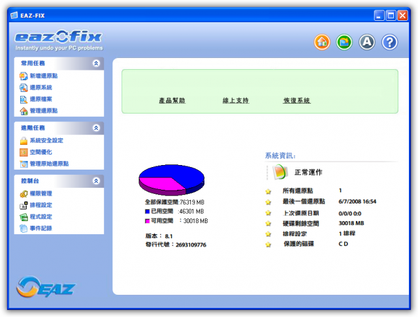Click the 76319 MB total space value
Viewport: 418px width, 317px height.
[x=192, y=202]
